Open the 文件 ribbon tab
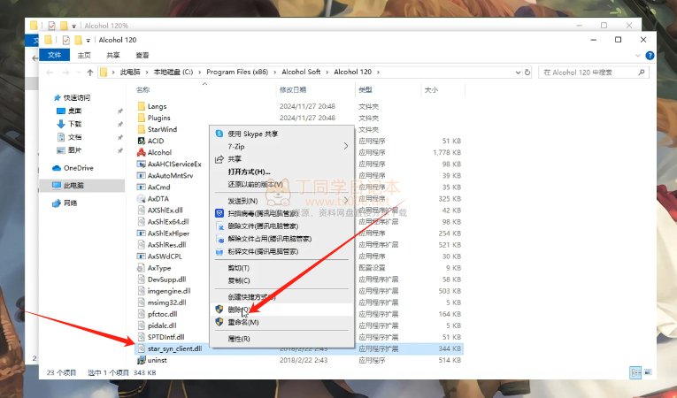The height and width of the screenshot is (398, 677). [x=54, y=55]
